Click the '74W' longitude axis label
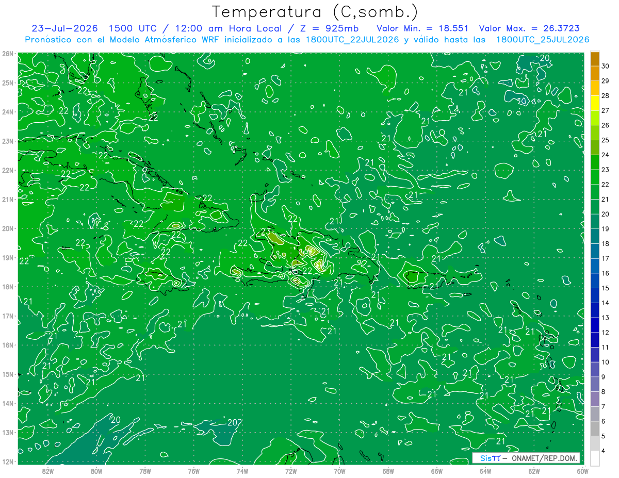Viewport: 619px width, 478px height. coord(242,470)
